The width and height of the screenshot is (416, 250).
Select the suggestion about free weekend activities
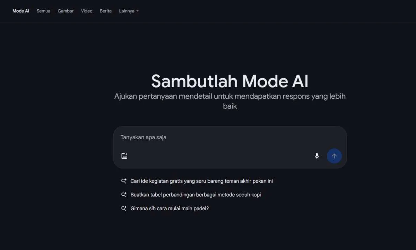click(x=201, y=181)
